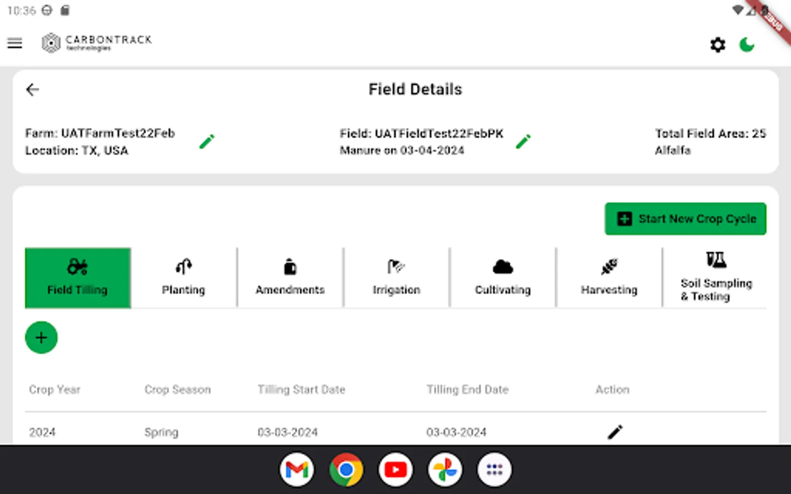This screenshot has width=791, height=494.
Task: Open YouTube from the taskbar
Action: pos(396,470)
